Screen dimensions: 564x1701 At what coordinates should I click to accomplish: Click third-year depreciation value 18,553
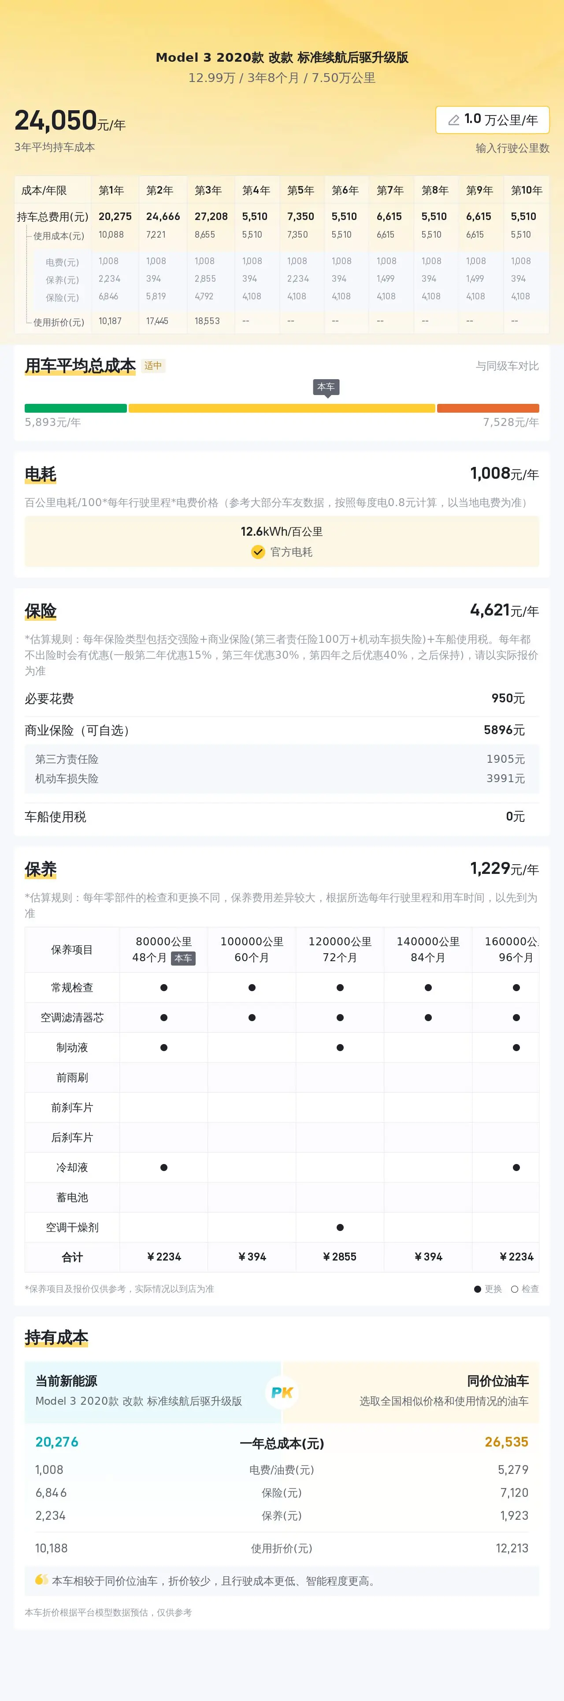point(207,321)
